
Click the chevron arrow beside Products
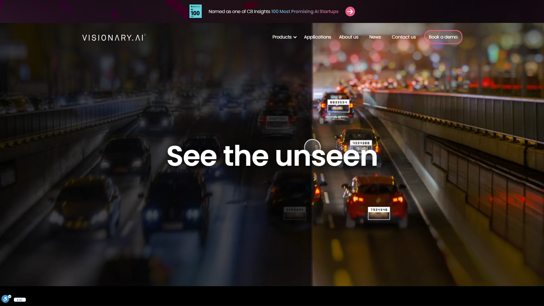[295, 37]
